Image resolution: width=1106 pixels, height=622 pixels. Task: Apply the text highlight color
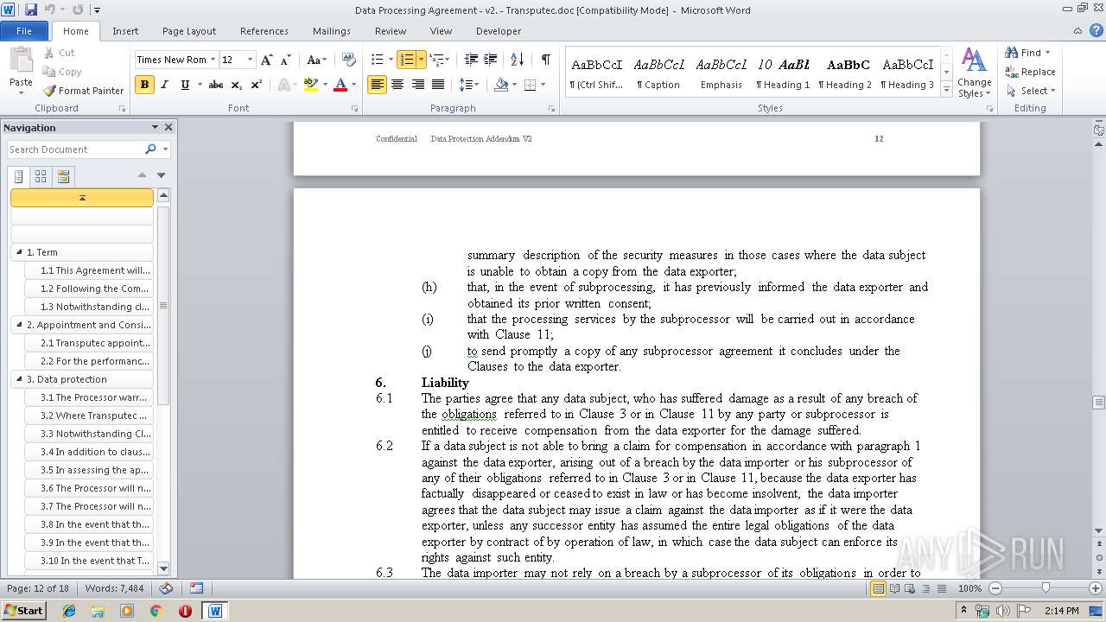click(x=310, y=85)
